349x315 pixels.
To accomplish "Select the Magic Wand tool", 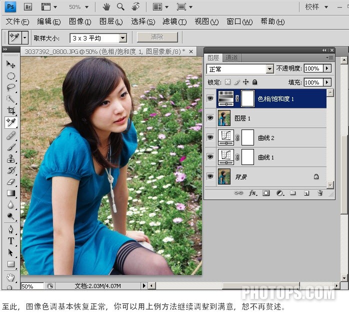I will click(10, 99).
